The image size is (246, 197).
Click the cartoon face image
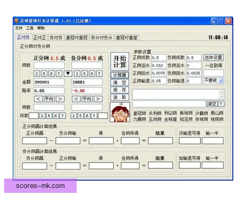pos(120,112)
